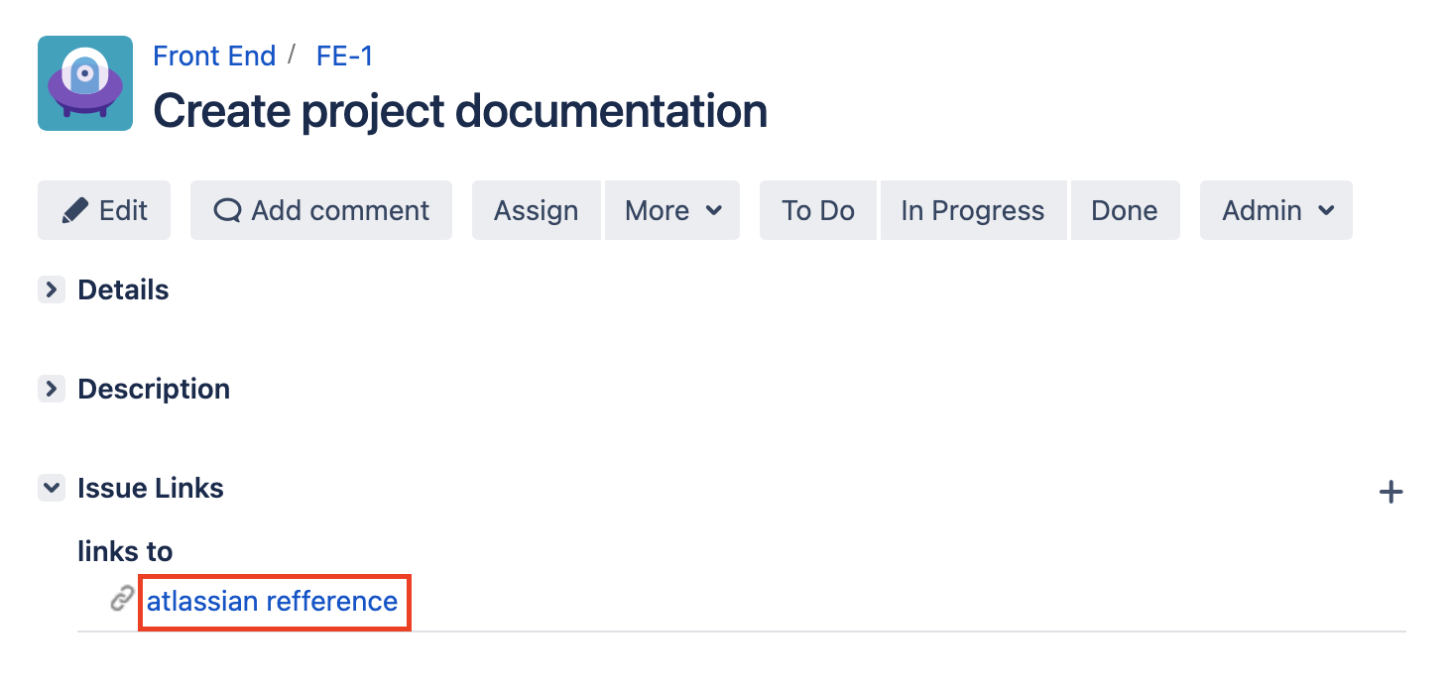Click the Description section heading
The image size is (1450, 688).
point(154,389)
